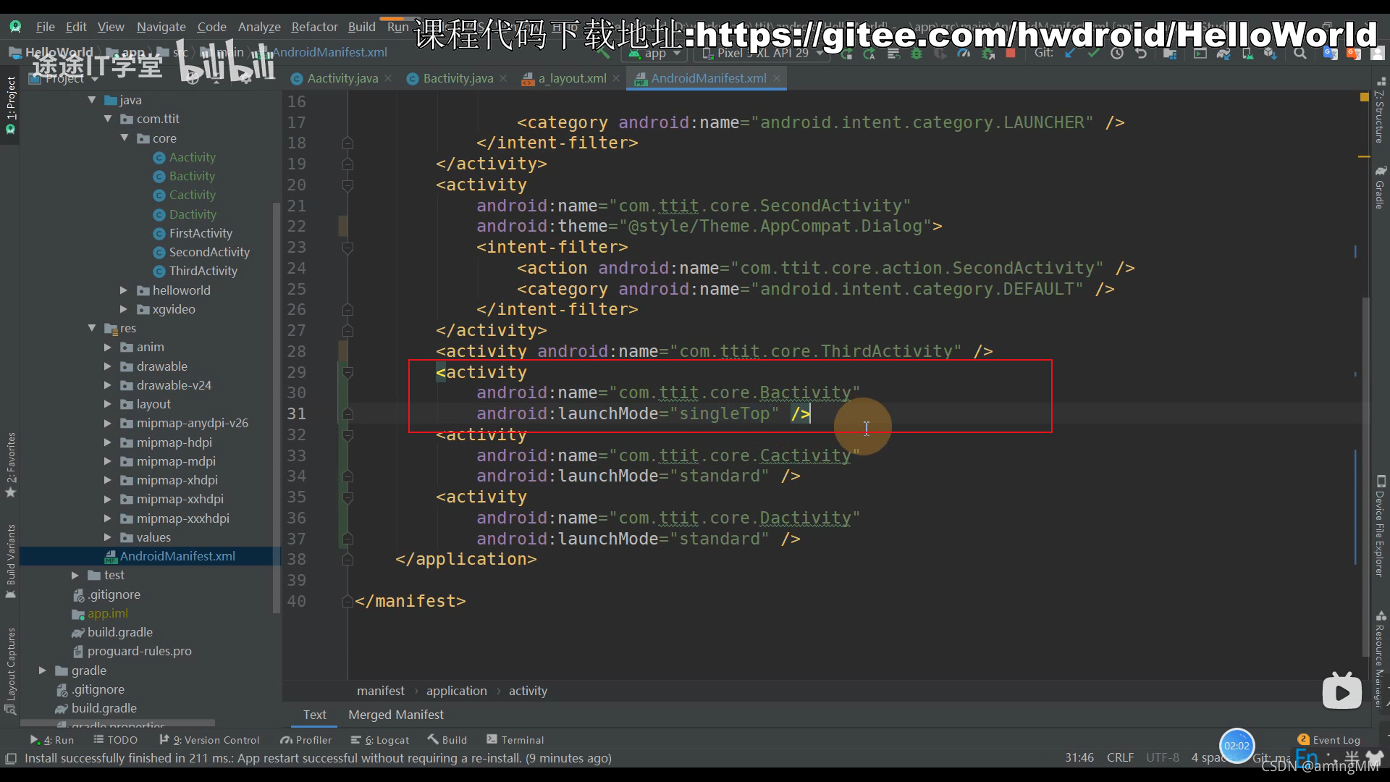Click the Git Update Project blue arrow
The height and width of the screenshot is (782, 1390).
1070,54
